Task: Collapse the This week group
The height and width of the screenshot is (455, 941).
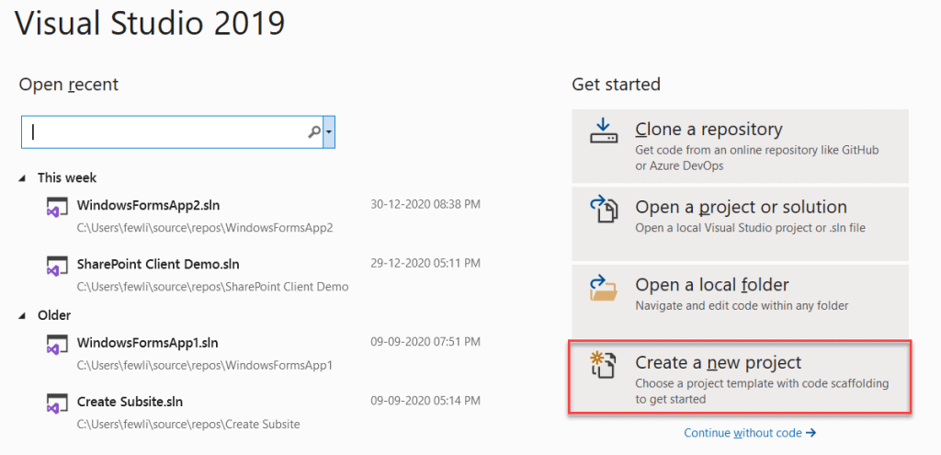Action: pos(23,178)
